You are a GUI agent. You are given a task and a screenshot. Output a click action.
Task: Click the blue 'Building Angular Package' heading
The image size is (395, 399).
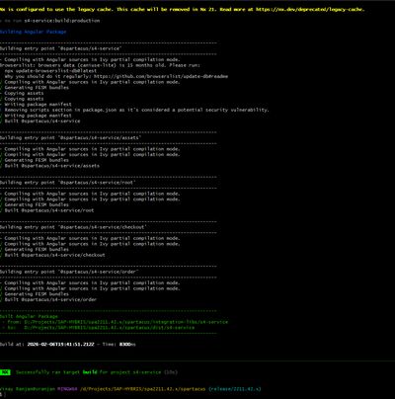pyautogui.click(x=33, y=32)
